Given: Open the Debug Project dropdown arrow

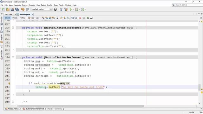Looking at the screenshot, I should [79, 9].
